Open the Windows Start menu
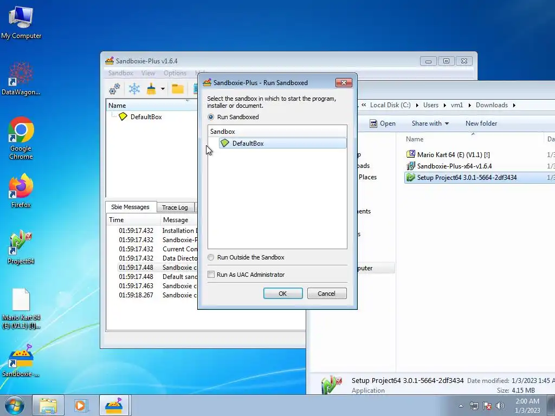555x416 pixels. (14, 405)
